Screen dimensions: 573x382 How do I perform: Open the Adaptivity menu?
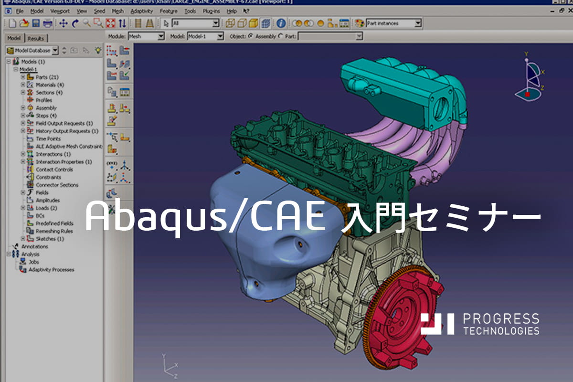point(142,11)
